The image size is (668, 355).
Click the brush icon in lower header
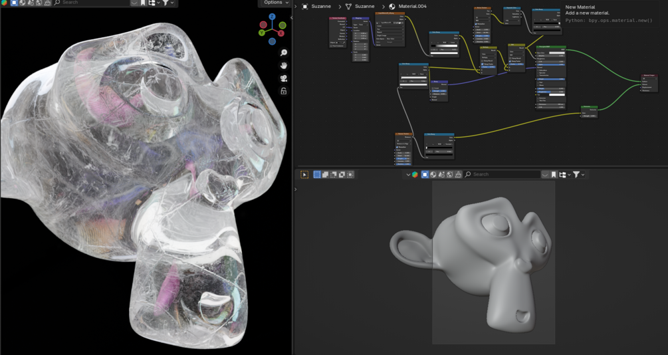(x=458, y=174)
